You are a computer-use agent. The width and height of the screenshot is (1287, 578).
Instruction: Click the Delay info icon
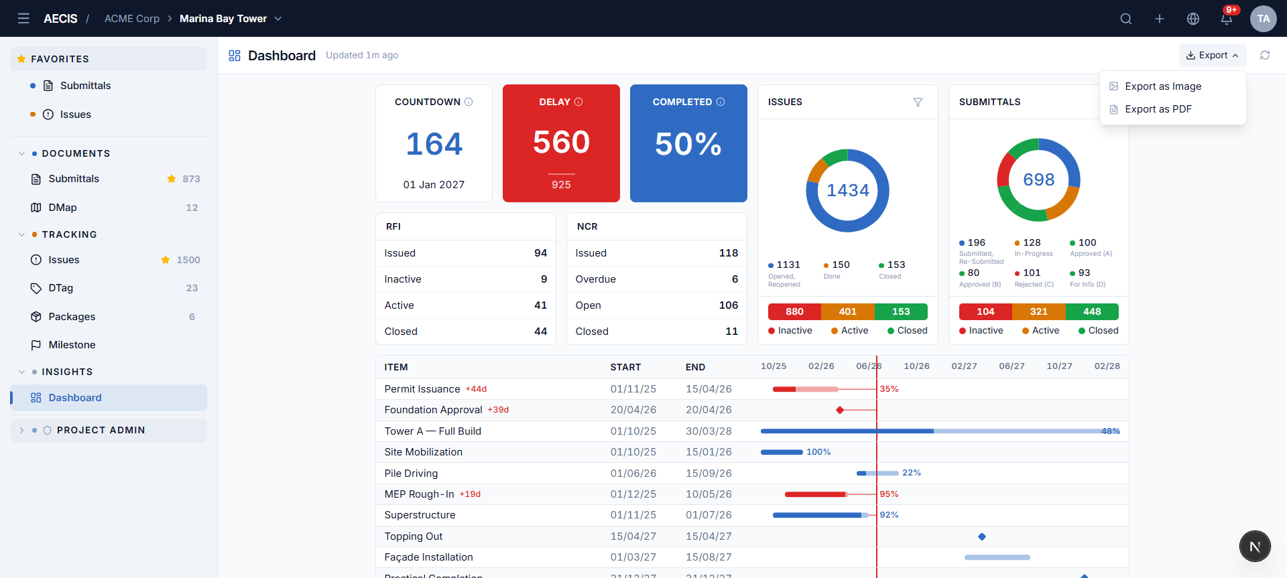tap(578, 102)
